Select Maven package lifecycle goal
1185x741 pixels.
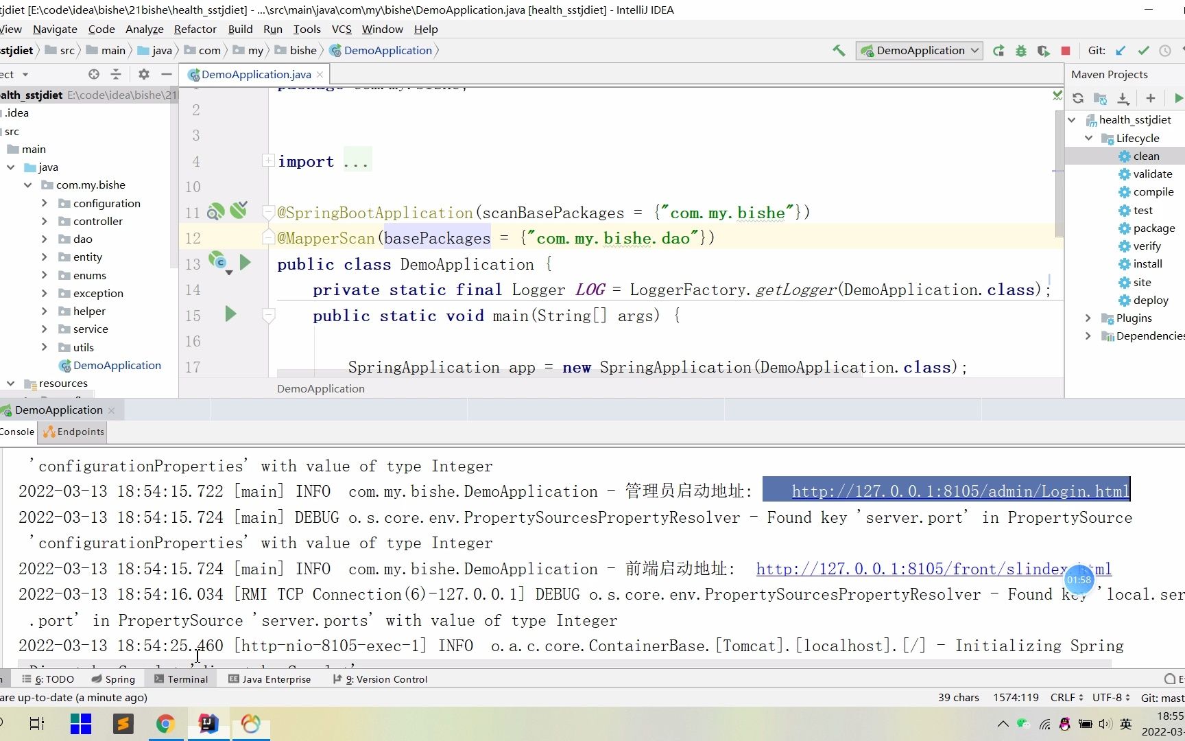point(1154,228)
